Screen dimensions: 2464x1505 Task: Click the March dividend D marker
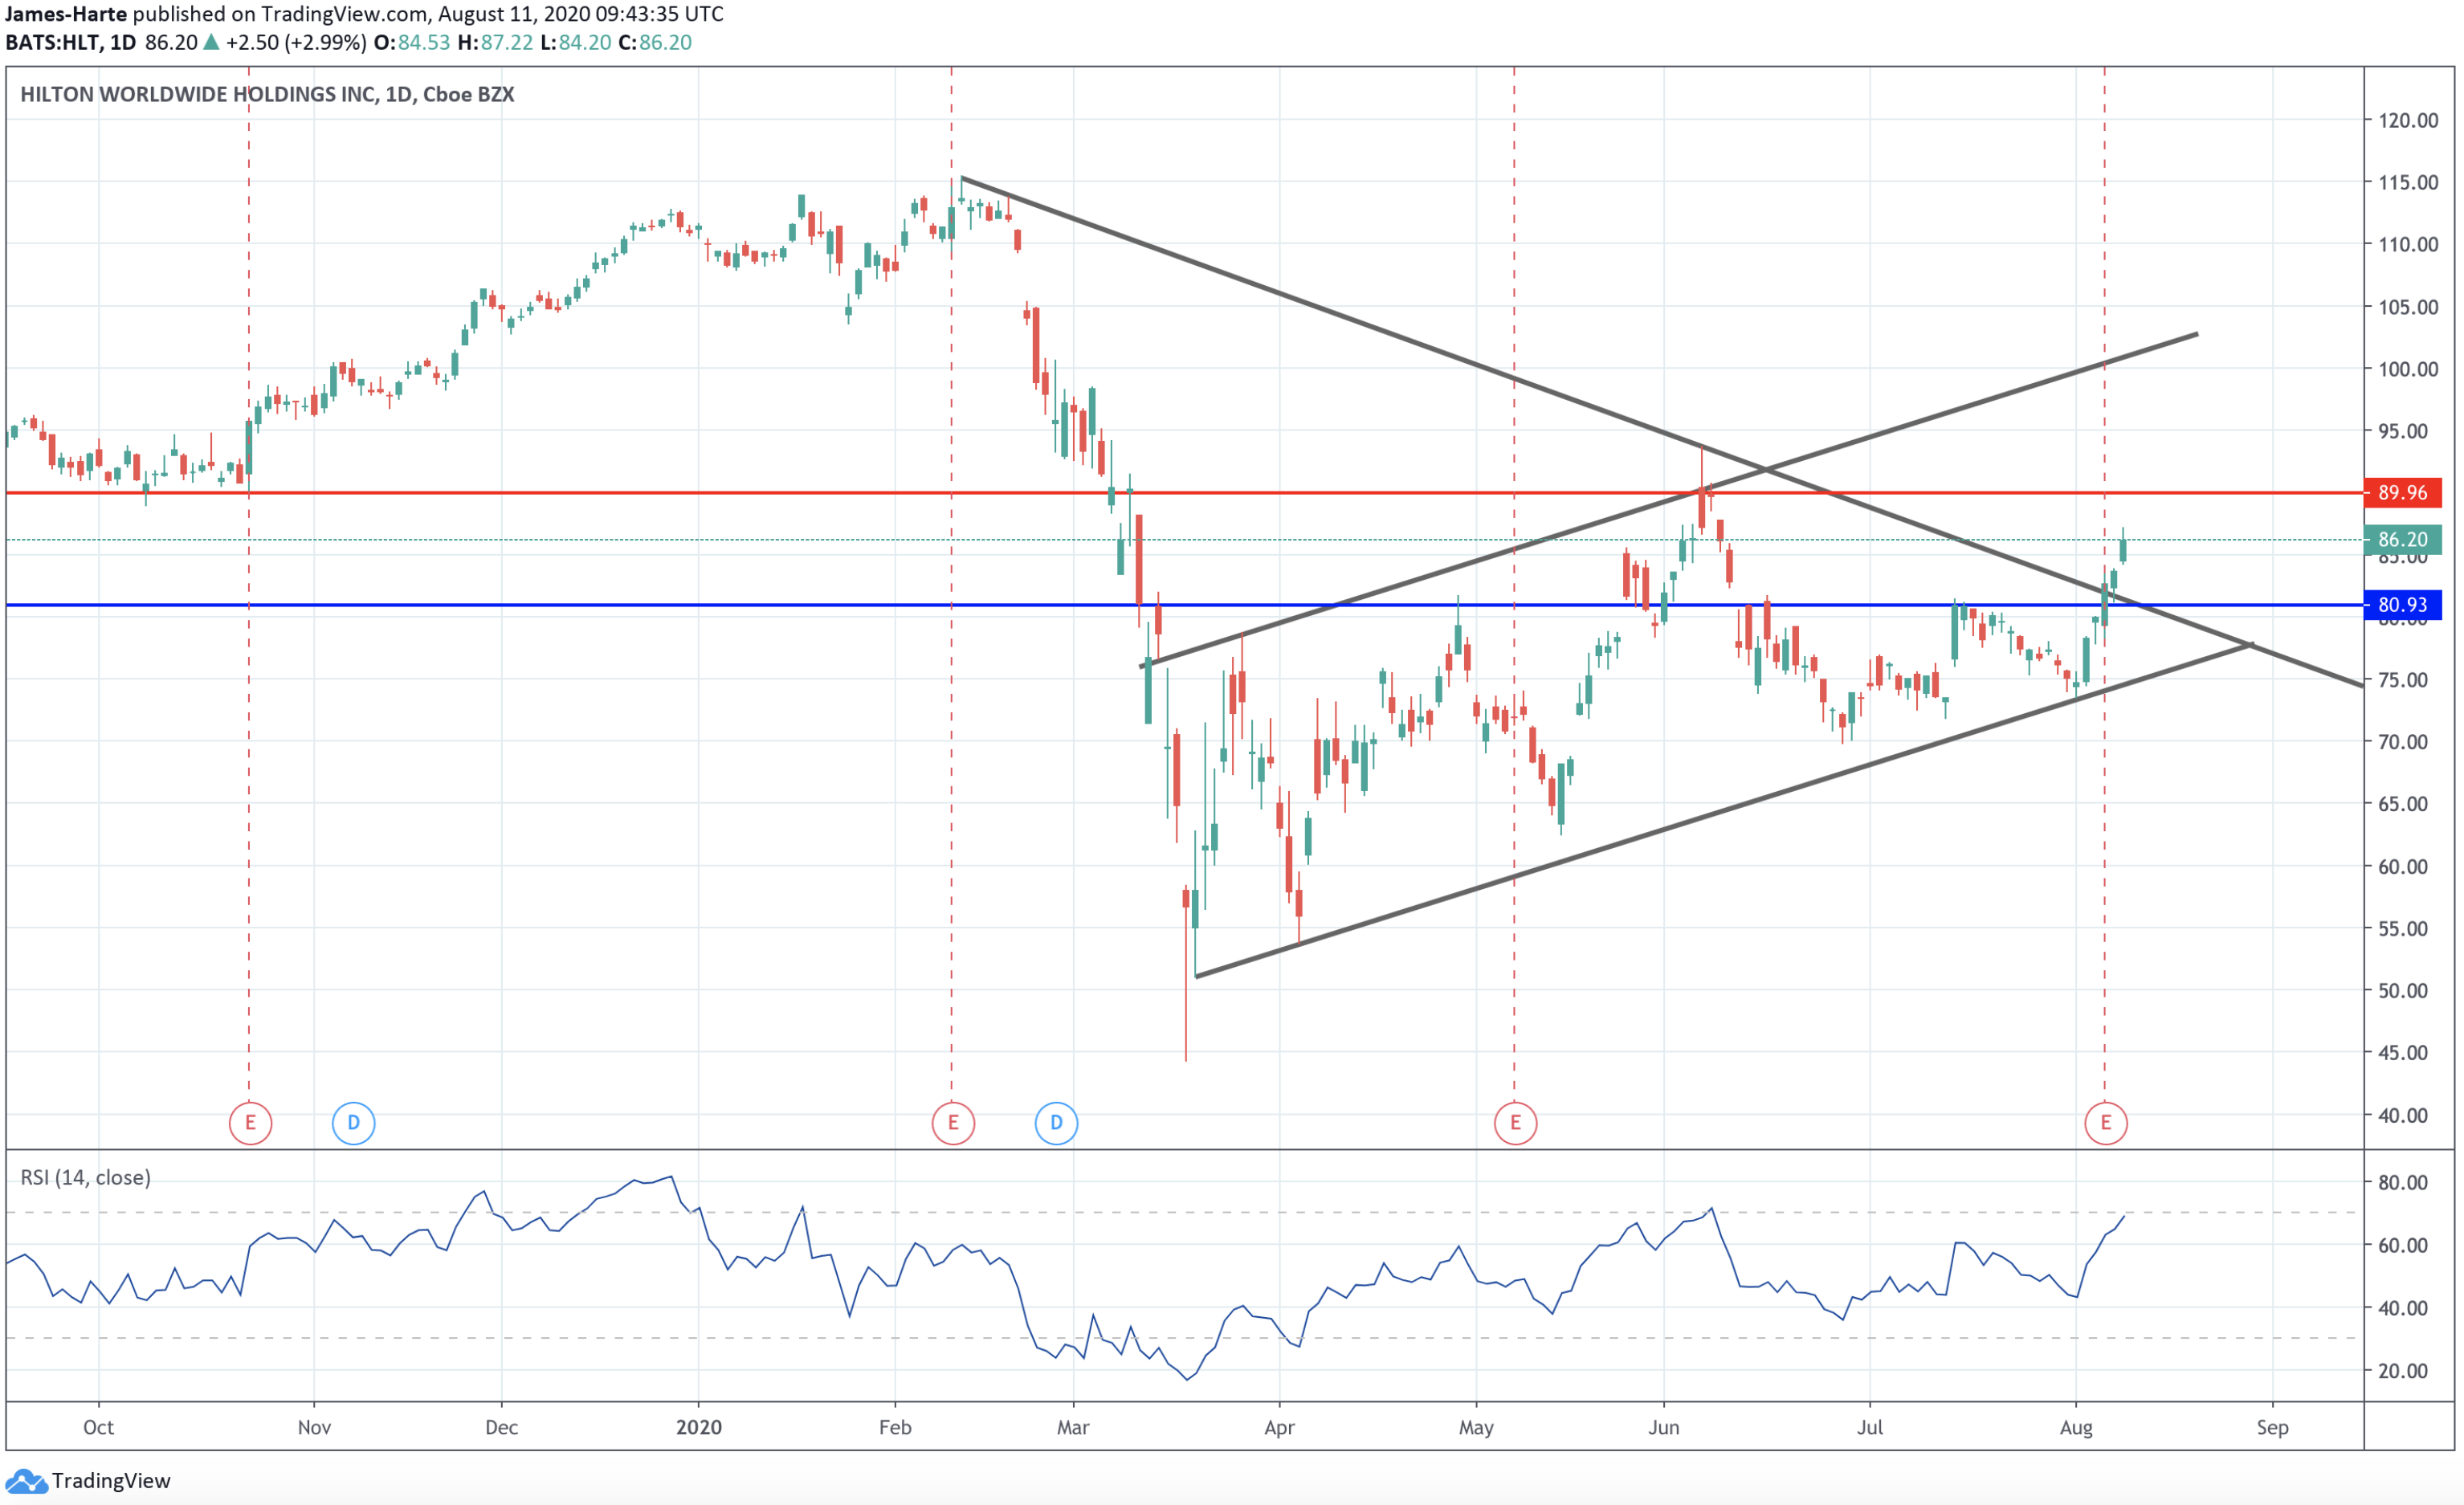point(1056,1122)
